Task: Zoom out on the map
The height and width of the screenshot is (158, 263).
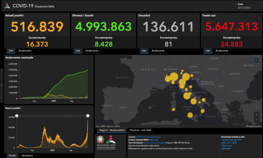Action: [256, 119]
